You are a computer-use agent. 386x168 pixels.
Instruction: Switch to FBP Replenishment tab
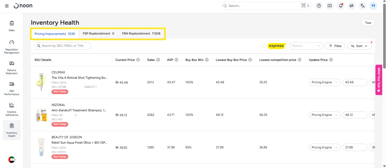click(98, 34)
